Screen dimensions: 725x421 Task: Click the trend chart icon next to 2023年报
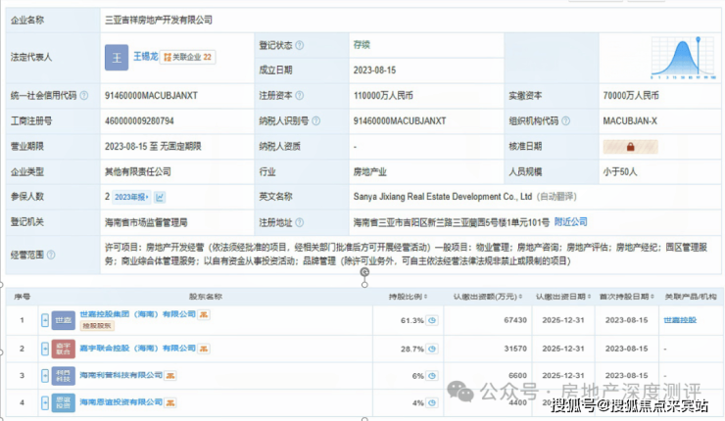(160, 198)
